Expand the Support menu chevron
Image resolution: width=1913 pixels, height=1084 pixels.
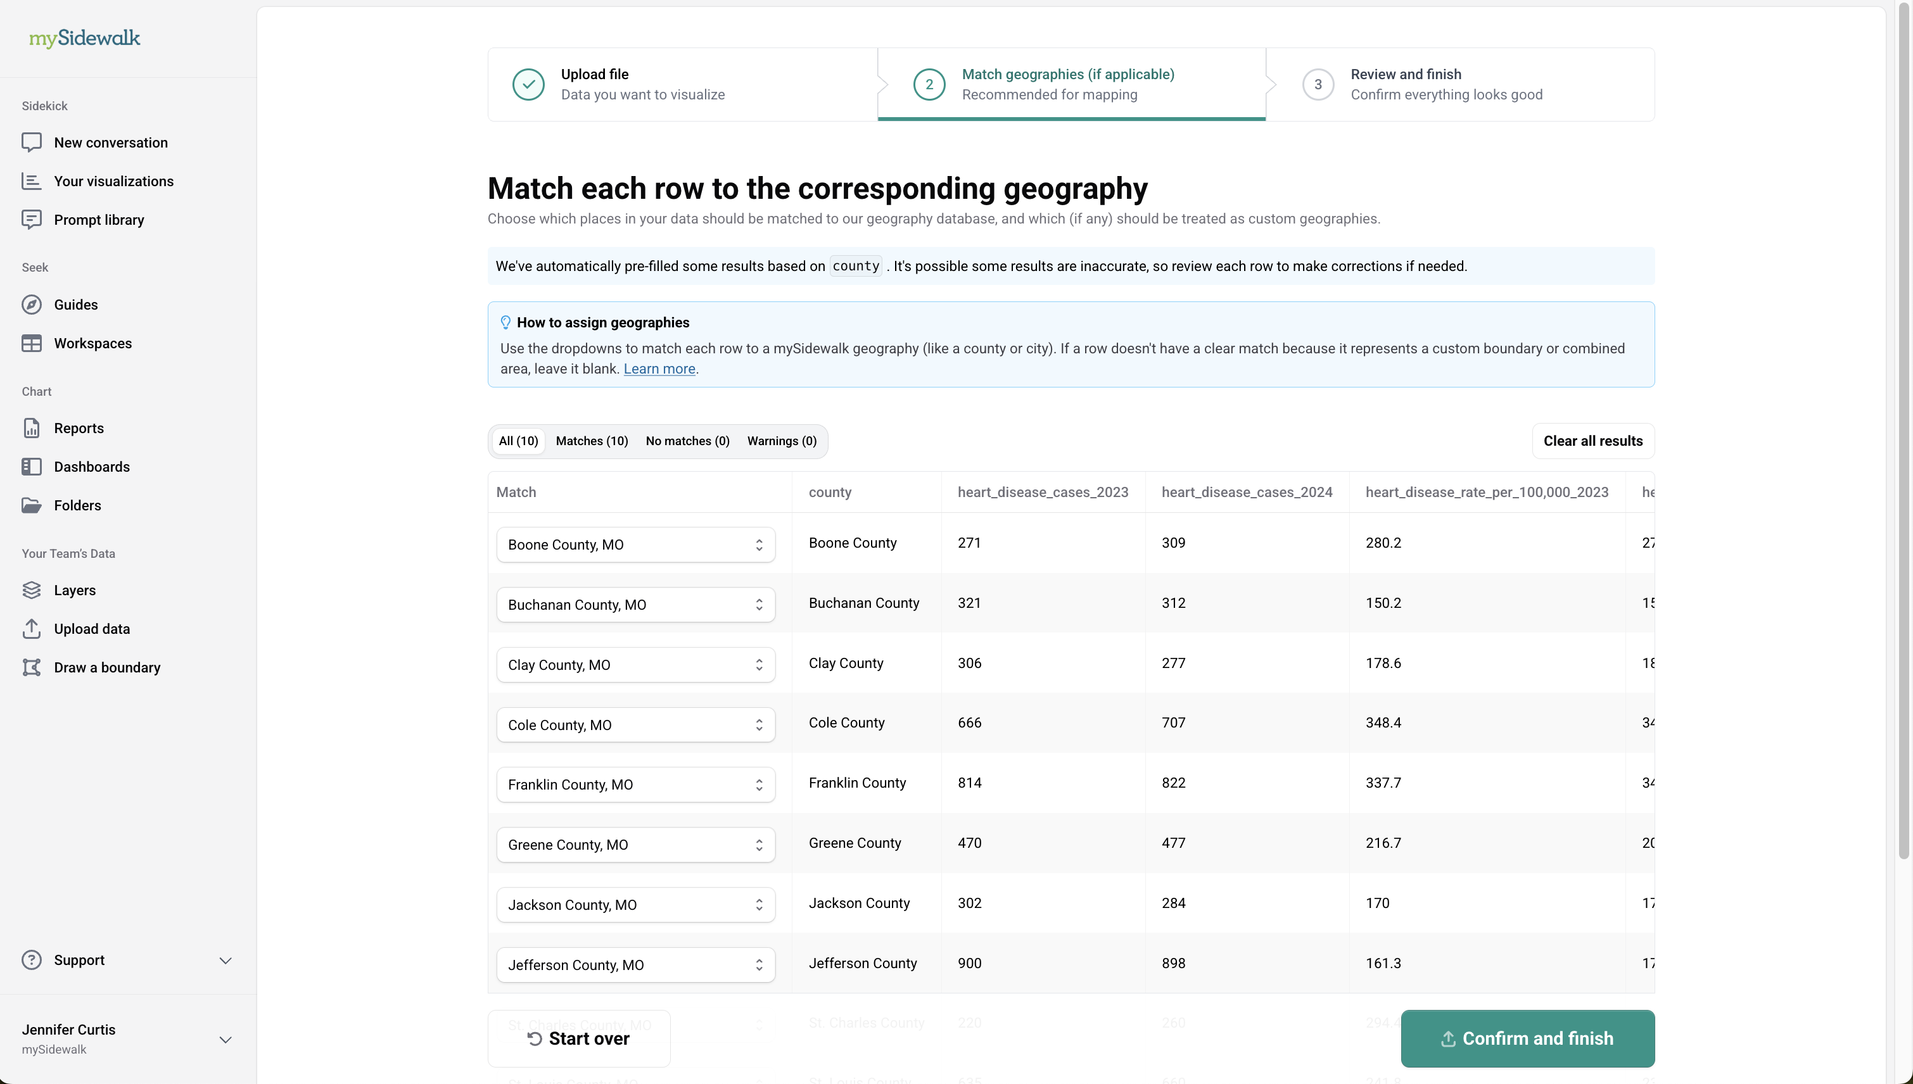[226, 961]
